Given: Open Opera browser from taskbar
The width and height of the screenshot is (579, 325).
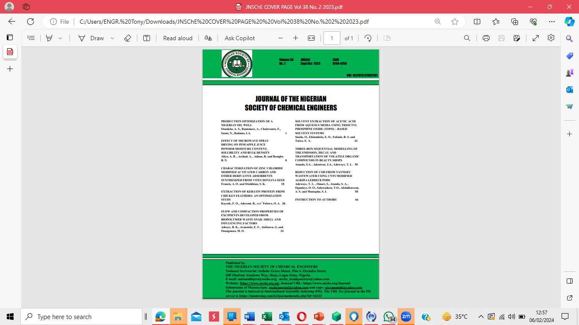Looking at the screenshot, I should 302,317.
